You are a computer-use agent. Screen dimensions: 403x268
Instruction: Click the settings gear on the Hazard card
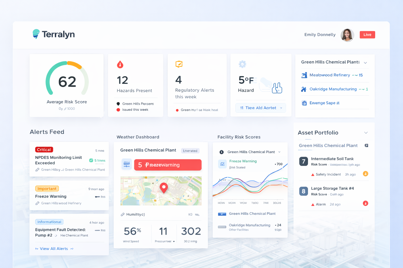point(242,64)
